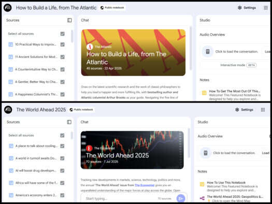Click Load button in World Ahead Audio Overview

266,153
